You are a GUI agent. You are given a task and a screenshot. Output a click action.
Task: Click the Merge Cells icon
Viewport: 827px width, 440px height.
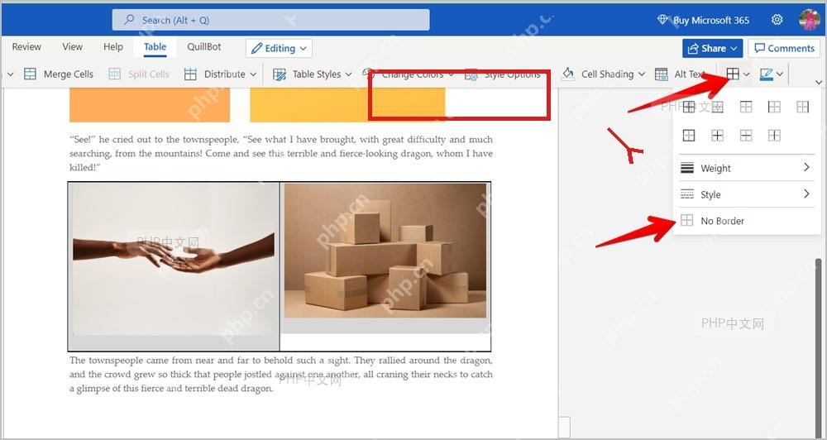30,74
